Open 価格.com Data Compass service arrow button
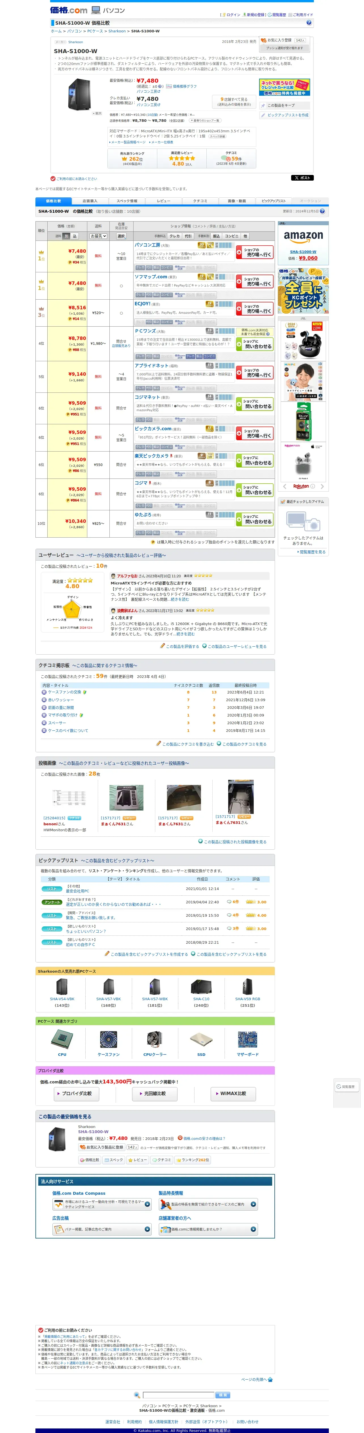The image size is (364, 1433). tap(147, 1204)
